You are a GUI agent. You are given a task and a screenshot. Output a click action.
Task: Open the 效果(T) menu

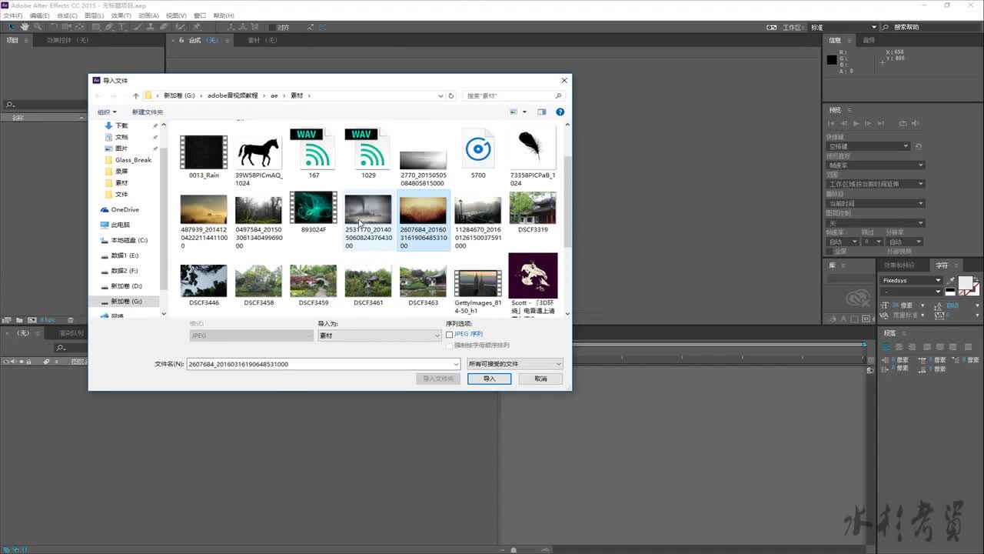click(121, 15)
